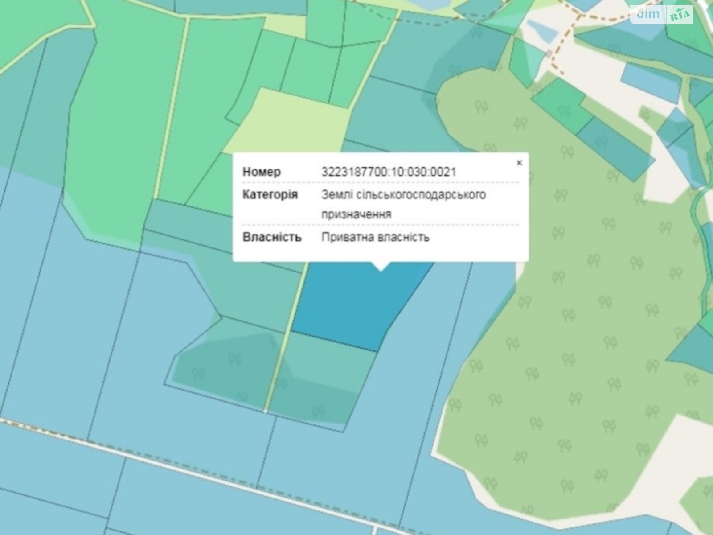This screenshot has width=713, height=535.
Task: Click the 'Категорія' label in popup
Action: (270, 195)
